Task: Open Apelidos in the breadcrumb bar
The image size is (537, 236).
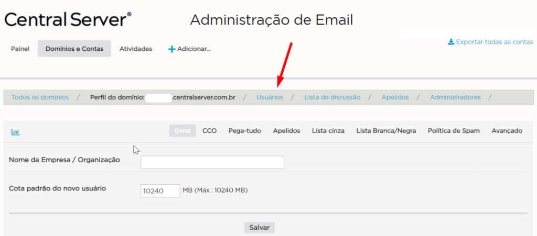Action: 395,97
